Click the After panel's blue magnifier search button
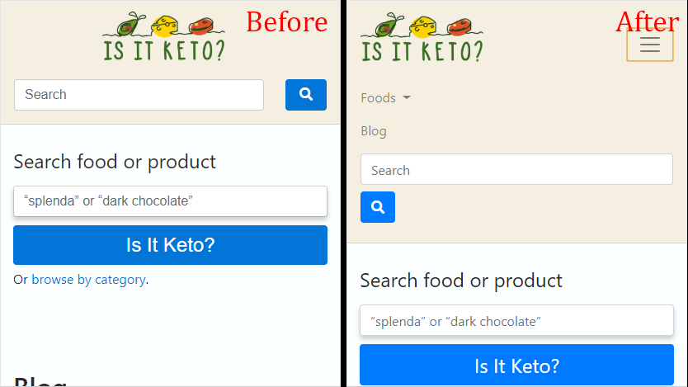688x387 pixels. 378,207
